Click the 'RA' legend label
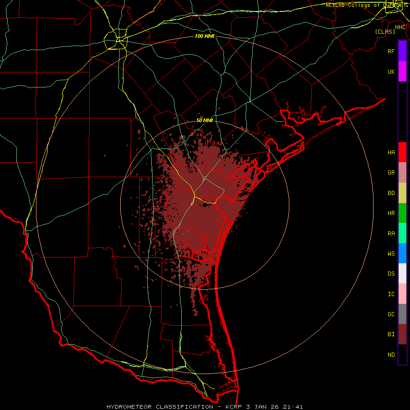The width and height of the screenshot is (410, 410). point(391,234)
